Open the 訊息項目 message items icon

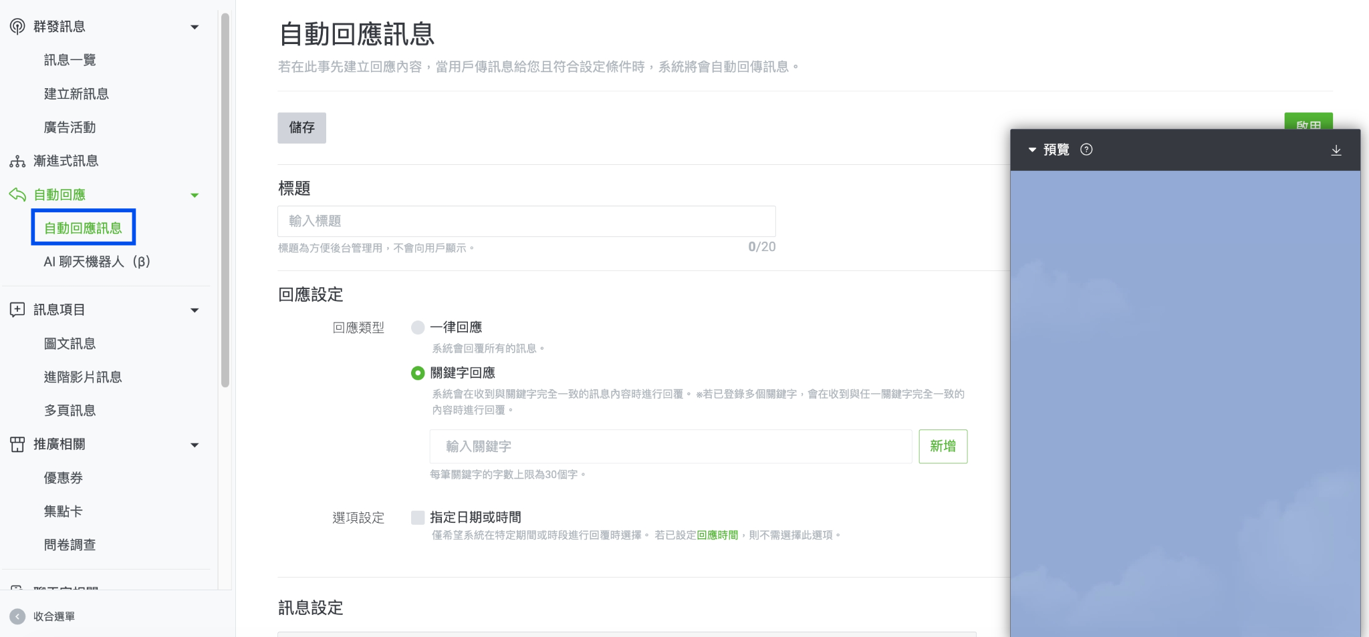coord(17,309)
